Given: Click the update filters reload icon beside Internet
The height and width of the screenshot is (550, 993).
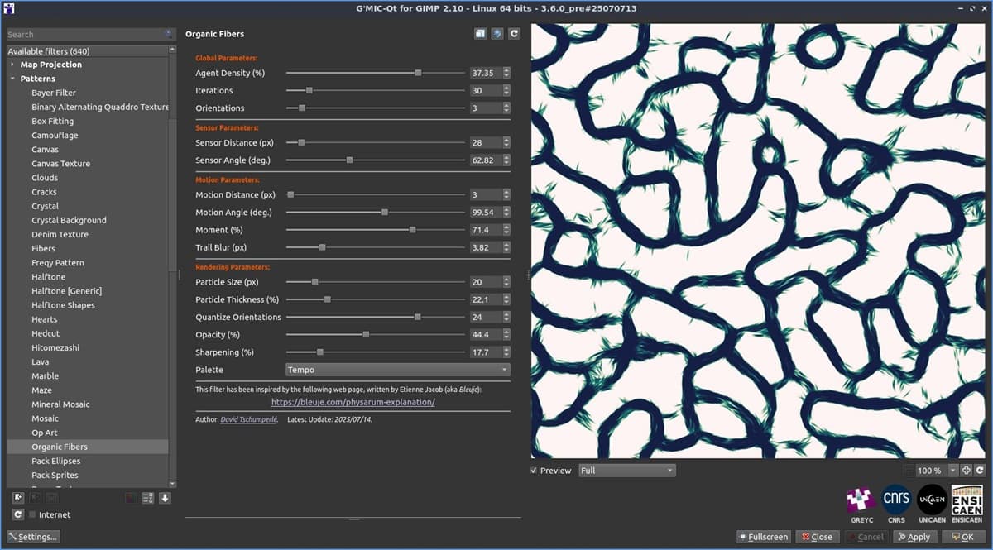Looking at the screenshot, I should pyautogui.click(x=17, y=514).
